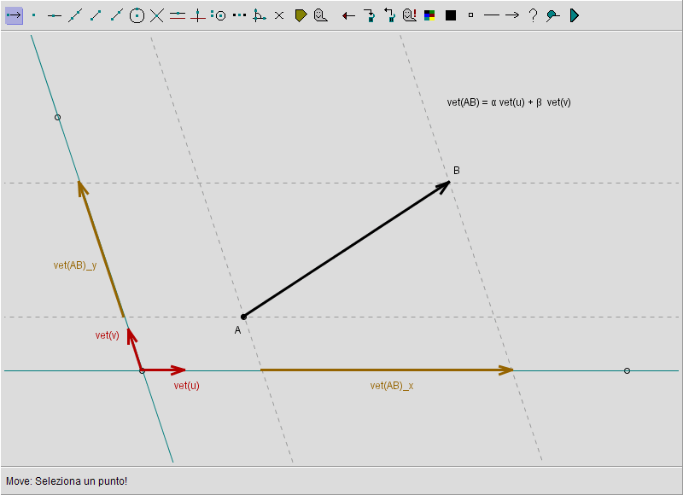Click the ghost with exclamation show-hidden icon
Image resolution: width=683 pixels, height=495 pixels.
(x=410, y=15)
